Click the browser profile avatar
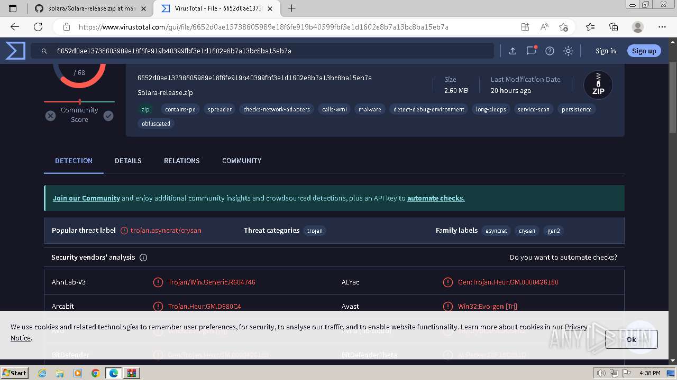Image resolution: width=677 pixels, height=380 pixels. coord(638,27)
